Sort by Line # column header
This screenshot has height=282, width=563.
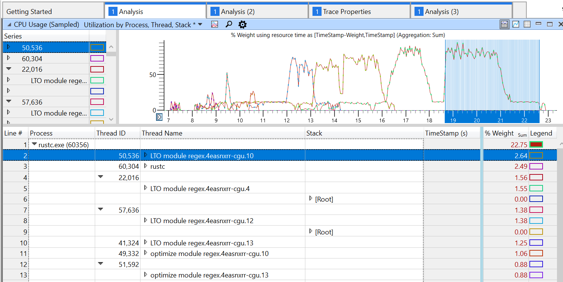click(15, 133)
